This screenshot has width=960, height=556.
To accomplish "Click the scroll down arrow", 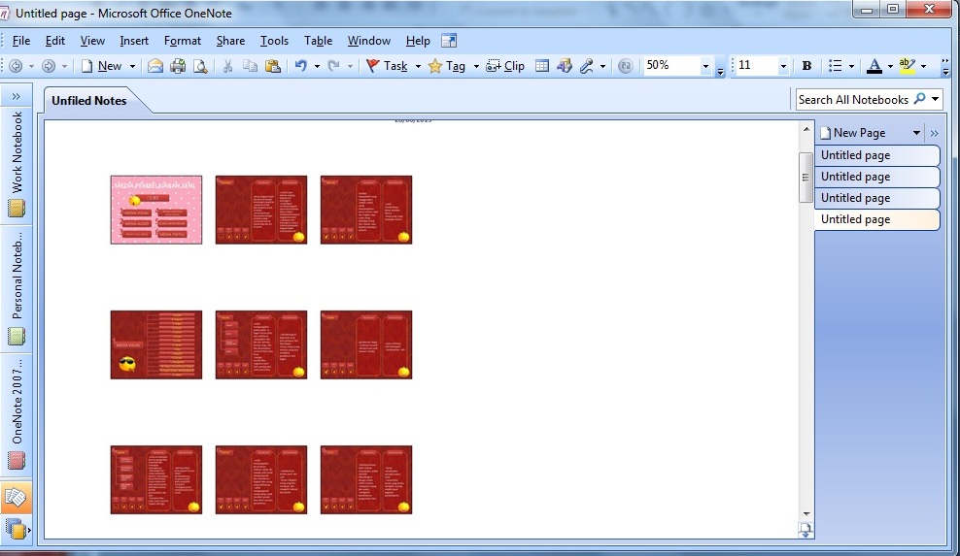I will click(x=806, y=514).
